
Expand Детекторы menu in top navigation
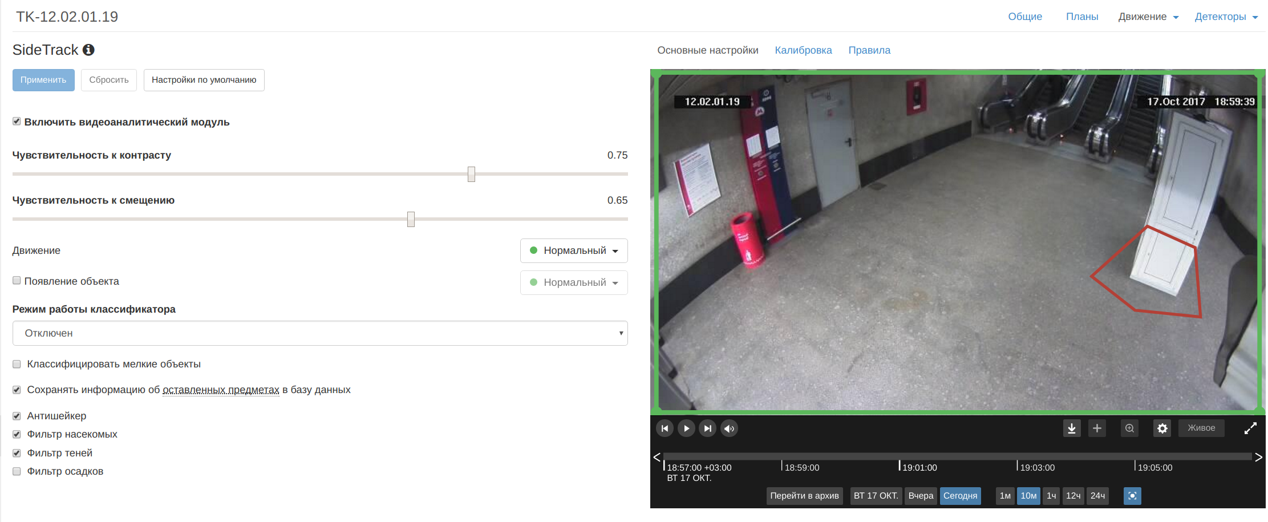1226,17
